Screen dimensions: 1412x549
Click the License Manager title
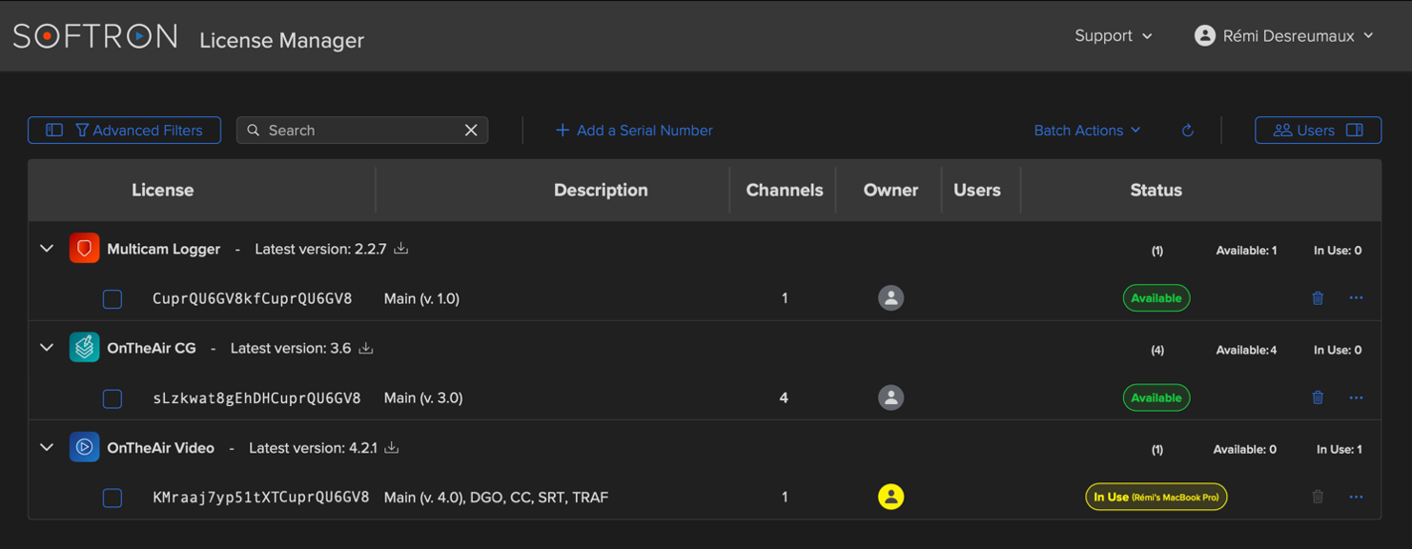click(281, 40)
